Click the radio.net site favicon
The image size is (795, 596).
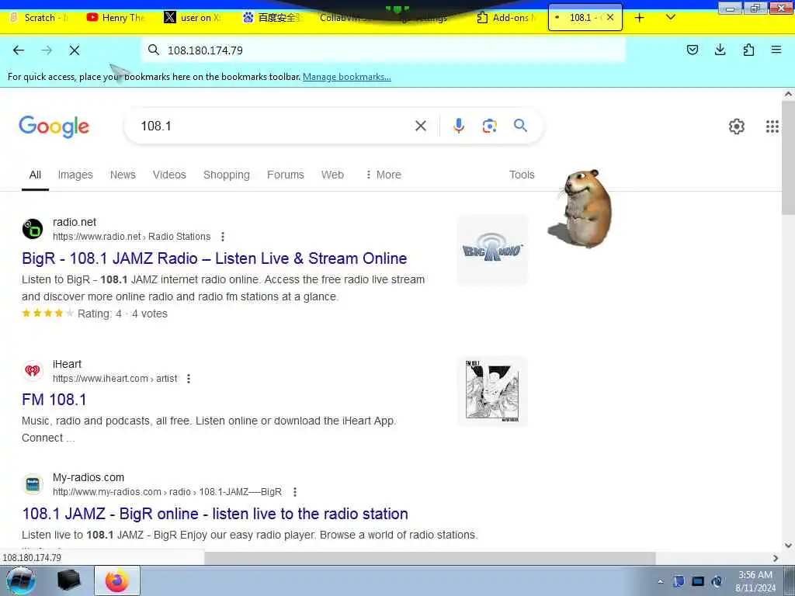[x=33, y=229]
